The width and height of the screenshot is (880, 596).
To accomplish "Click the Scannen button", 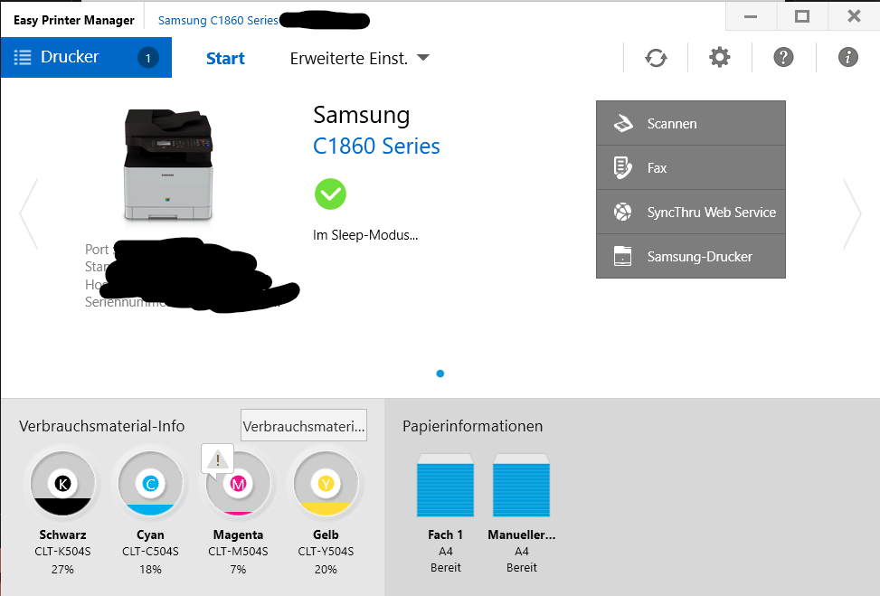I will [x=691, y=124].
